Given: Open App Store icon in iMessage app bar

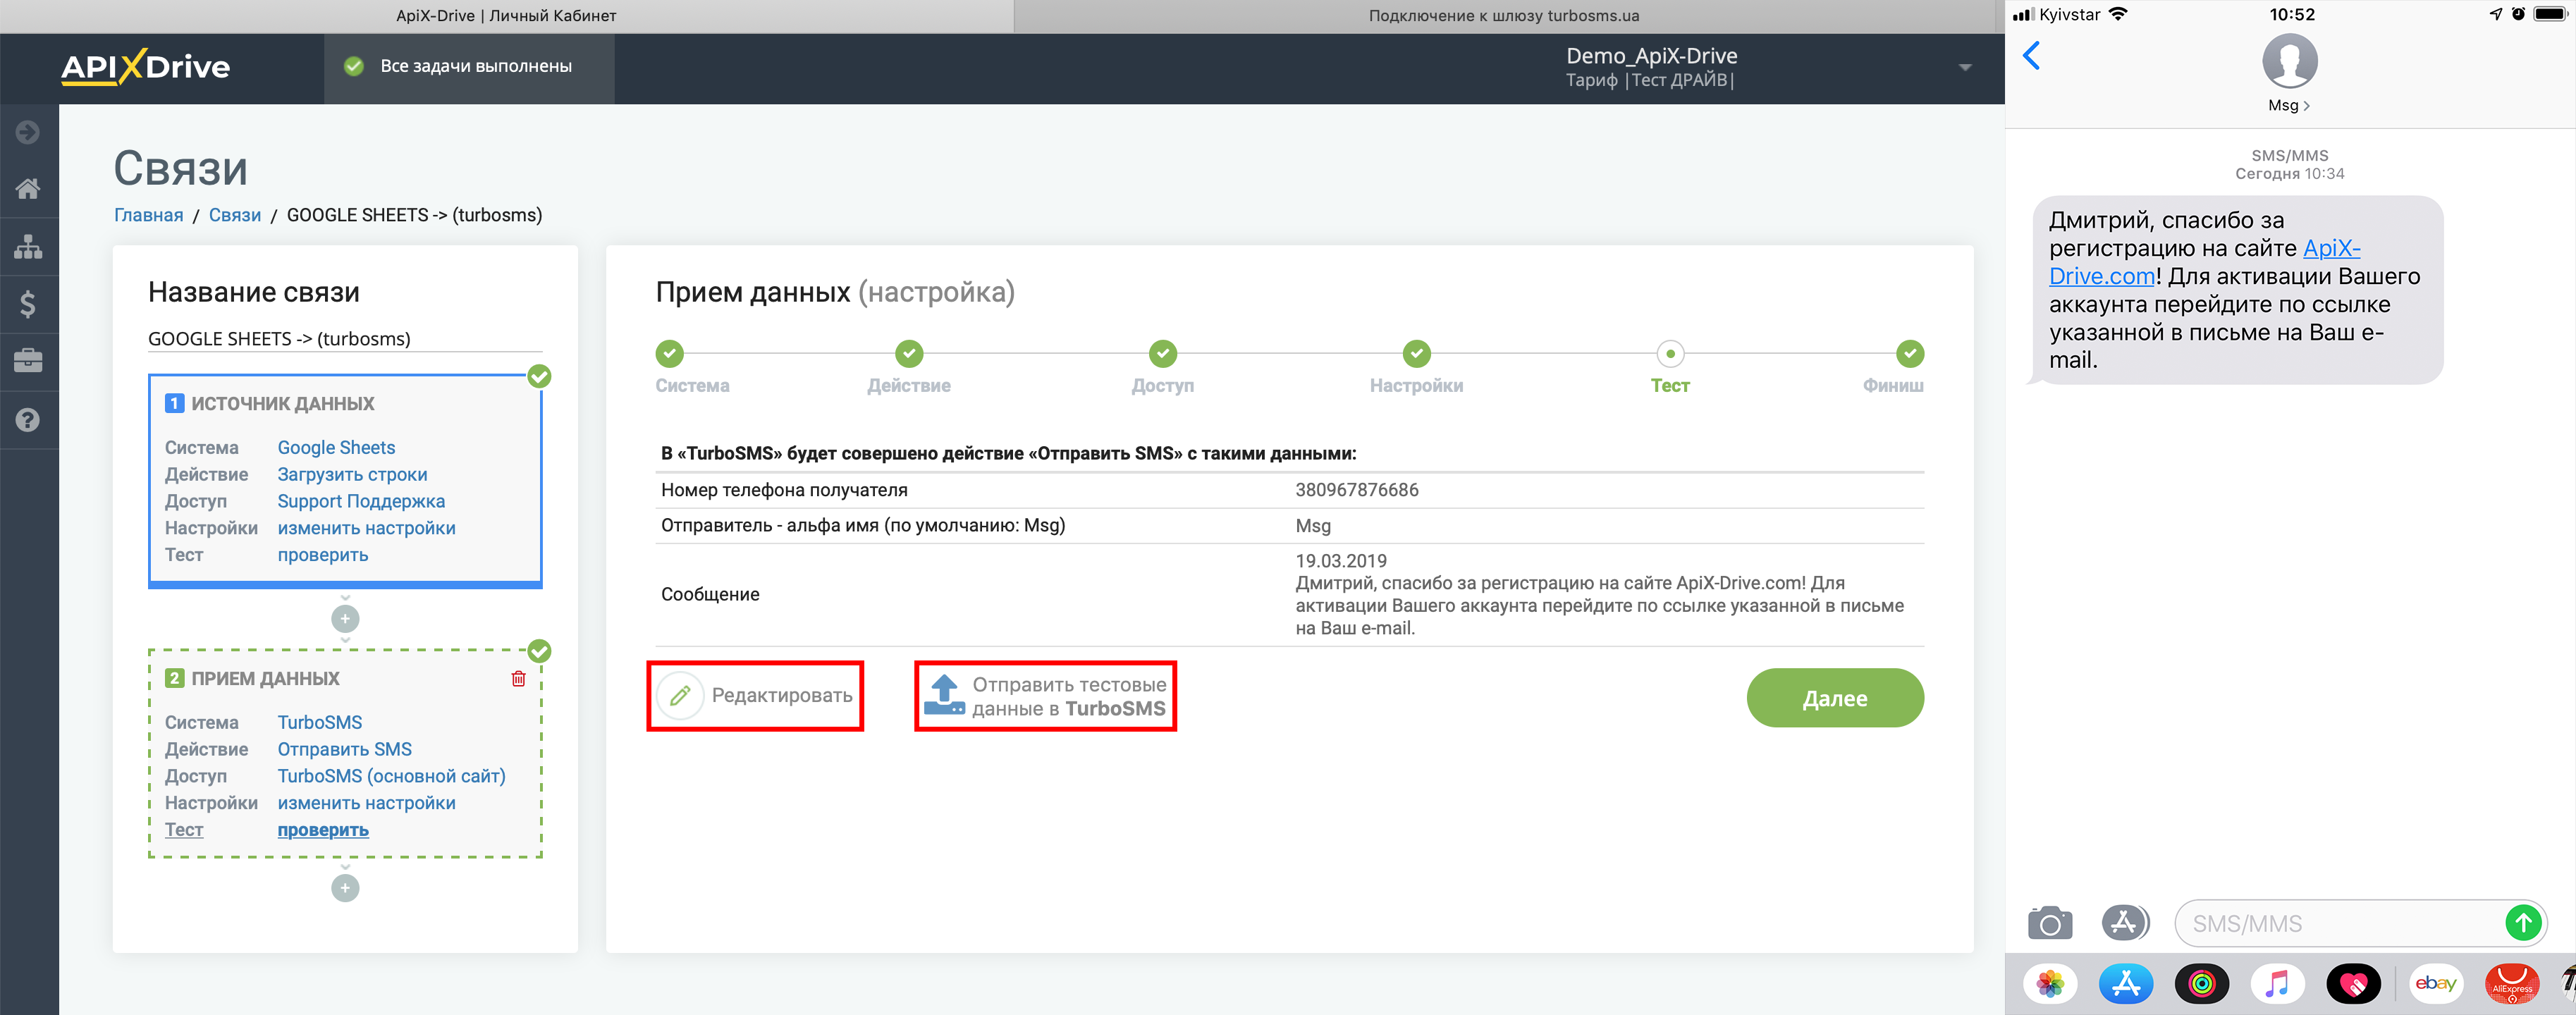Looking at the screenshot, I should 2125,984.
